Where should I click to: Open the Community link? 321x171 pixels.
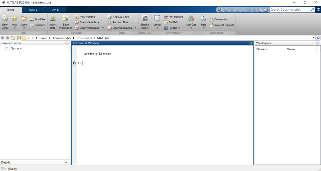[218, 19]
